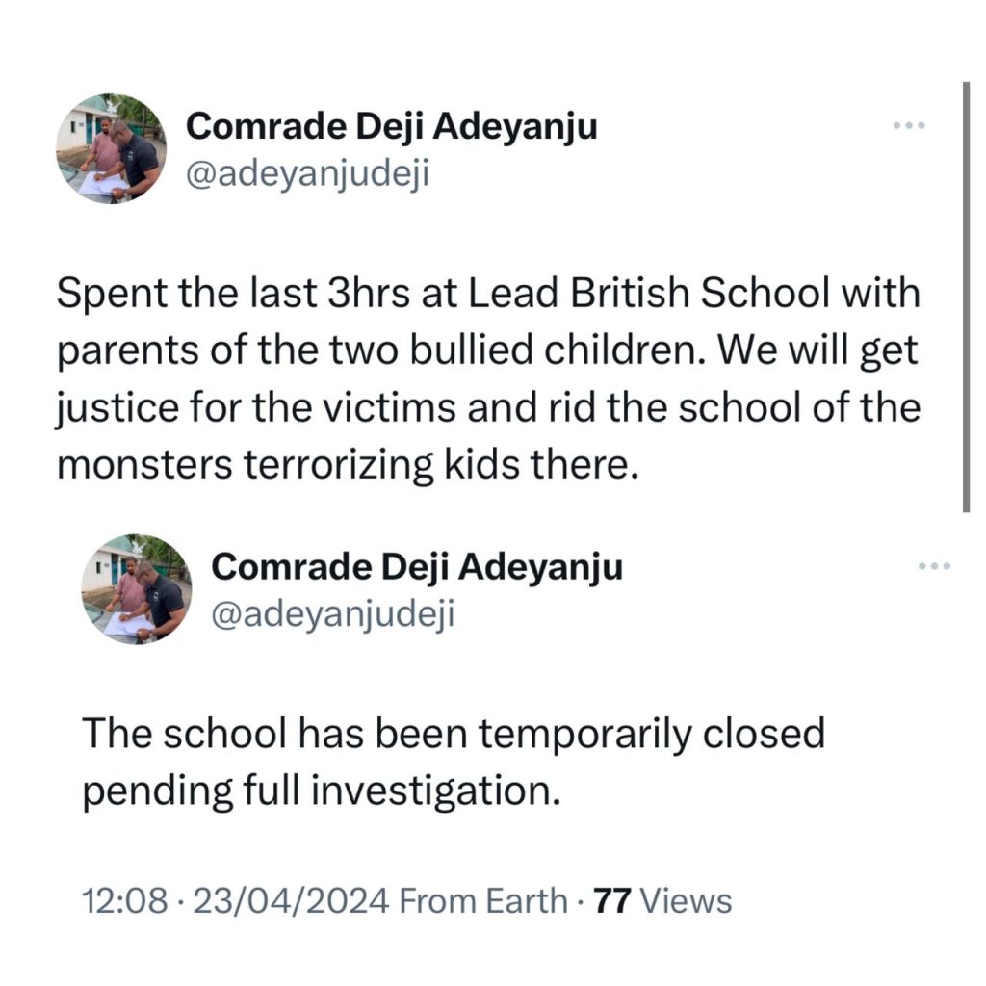Open the 12:08 timestamp link
This screenshot has width=986, height=986.
pos(125,900)
